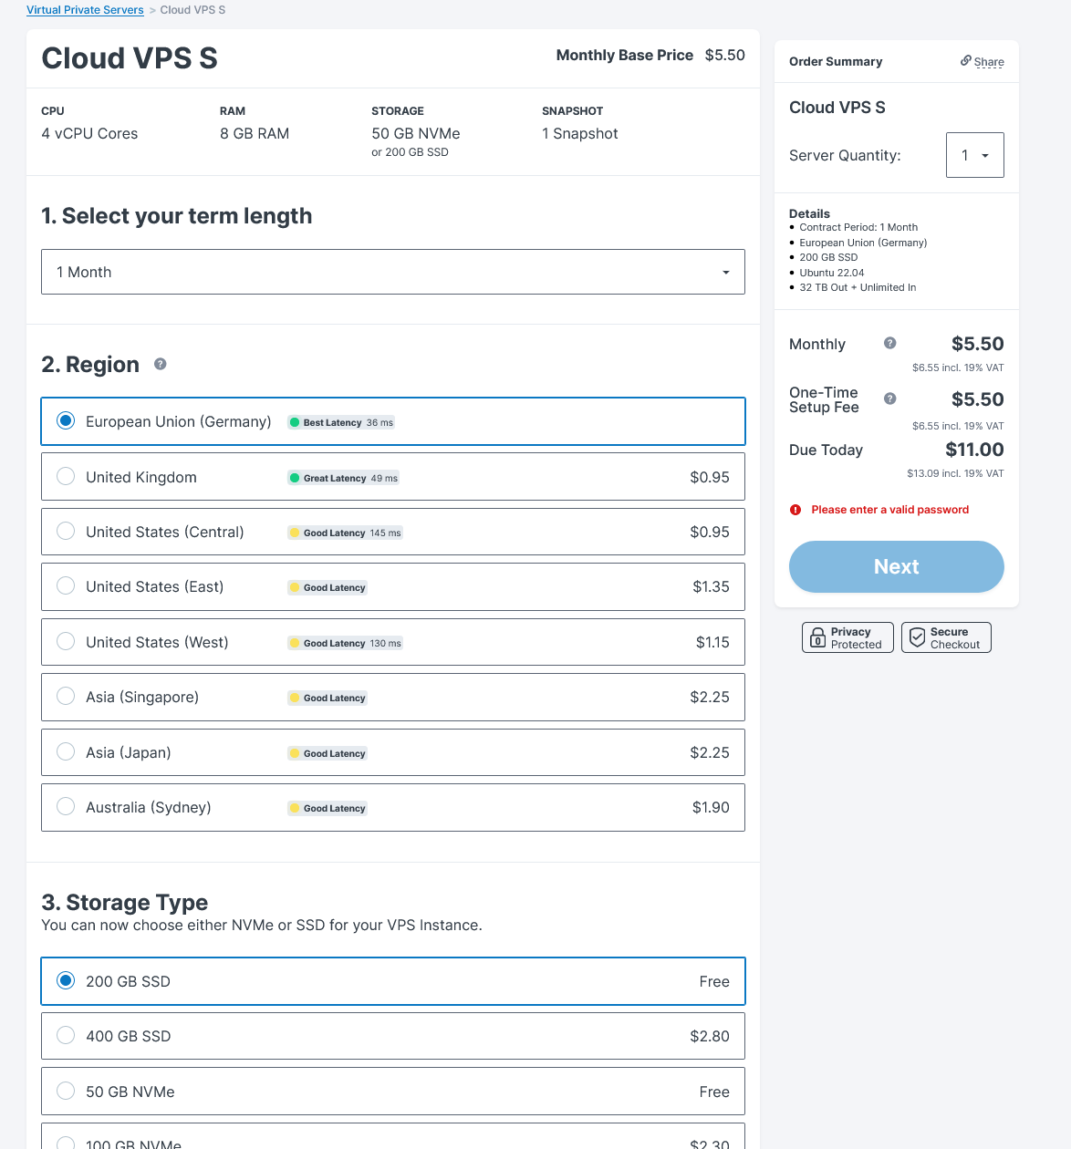Viewport: 1071px width, 1149px height.
Task: Click the One-Time Setup Fee help icon
Action: pos(889,399)
